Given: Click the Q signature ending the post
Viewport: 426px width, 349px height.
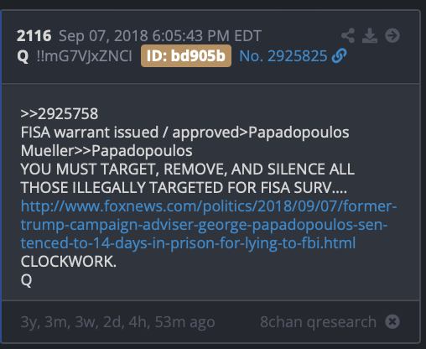Looking at the screenshot, I should [26, 280].
